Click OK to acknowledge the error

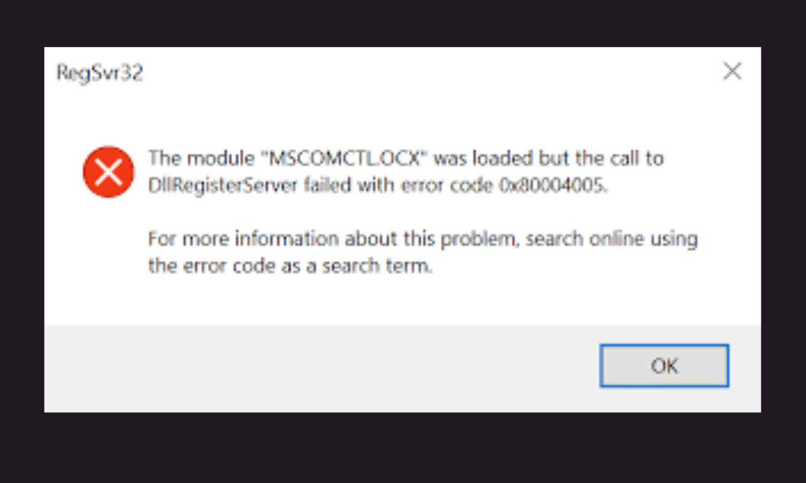pyautogui.click(x=664, y=366)
